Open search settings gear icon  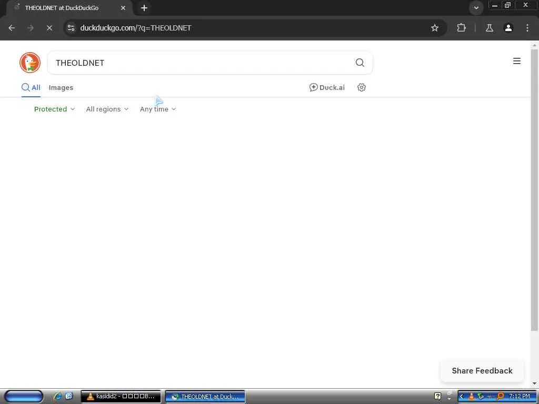pyautogui.click(x=361, y=88)
